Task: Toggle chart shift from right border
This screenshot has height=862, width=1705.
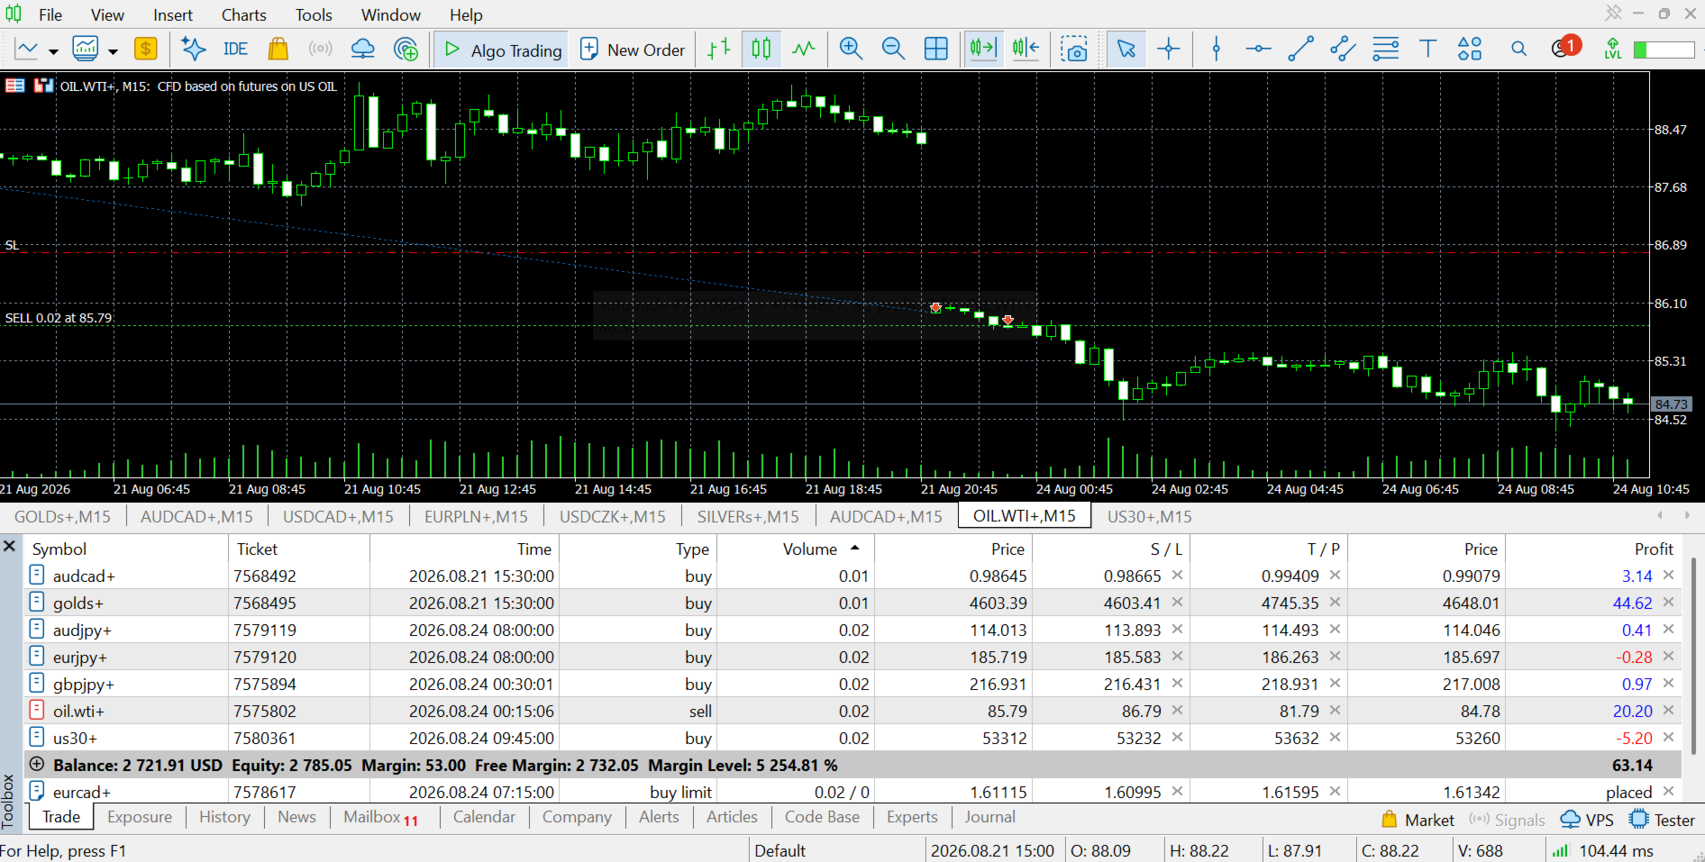Action: (1026, 49)
